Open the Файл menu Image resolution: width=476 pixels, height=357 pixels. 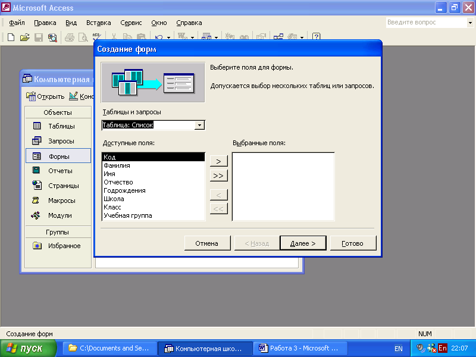tap(17, 23)
